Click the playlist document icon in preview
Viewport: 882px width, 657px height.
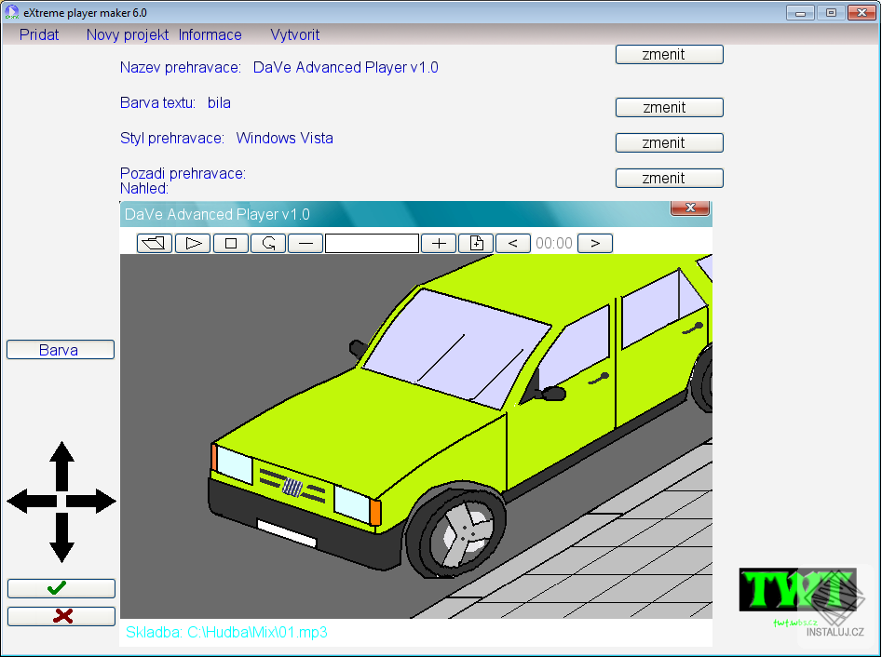pos(477,244)
